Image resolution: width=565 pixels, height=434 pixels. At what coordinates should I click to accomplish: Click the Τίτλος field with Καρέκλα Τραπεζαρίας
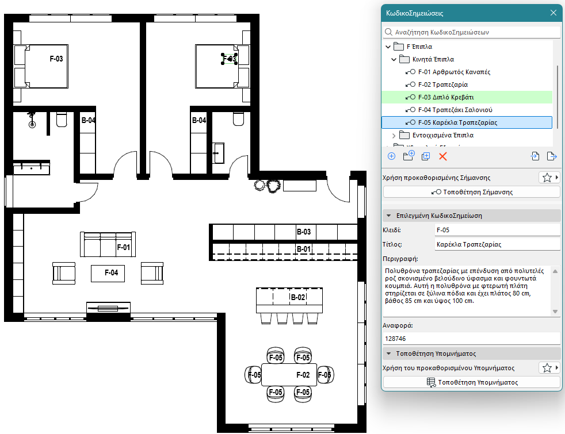click(498, 244)
